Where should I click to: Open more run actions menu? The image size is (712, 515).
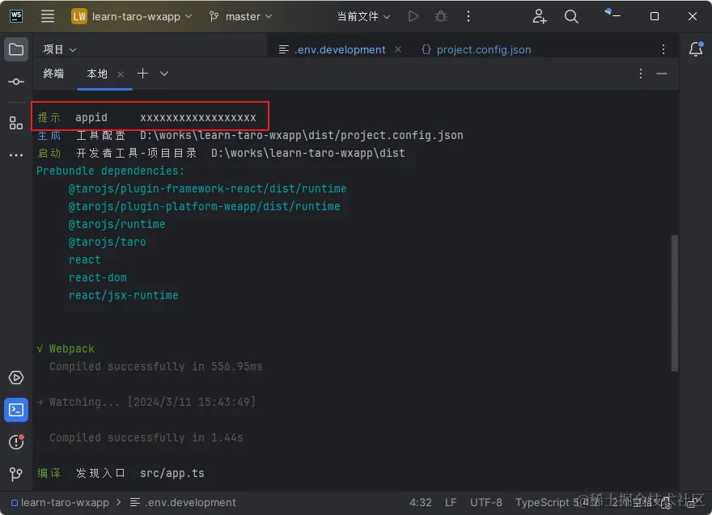pos(468,16)
